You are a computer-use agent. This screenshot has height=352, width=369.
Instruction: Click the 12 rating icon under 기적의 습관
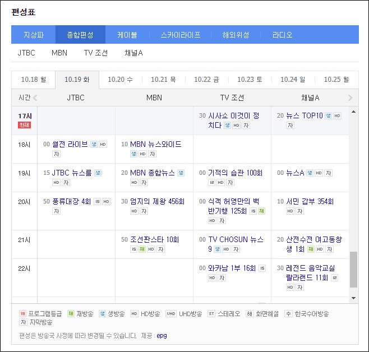[211, 183]
